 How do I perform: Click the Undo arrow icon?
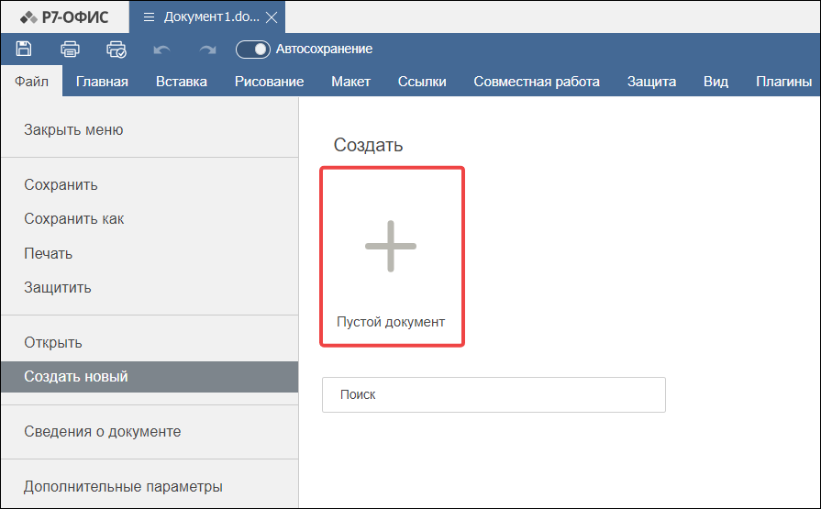coord(161,50)
